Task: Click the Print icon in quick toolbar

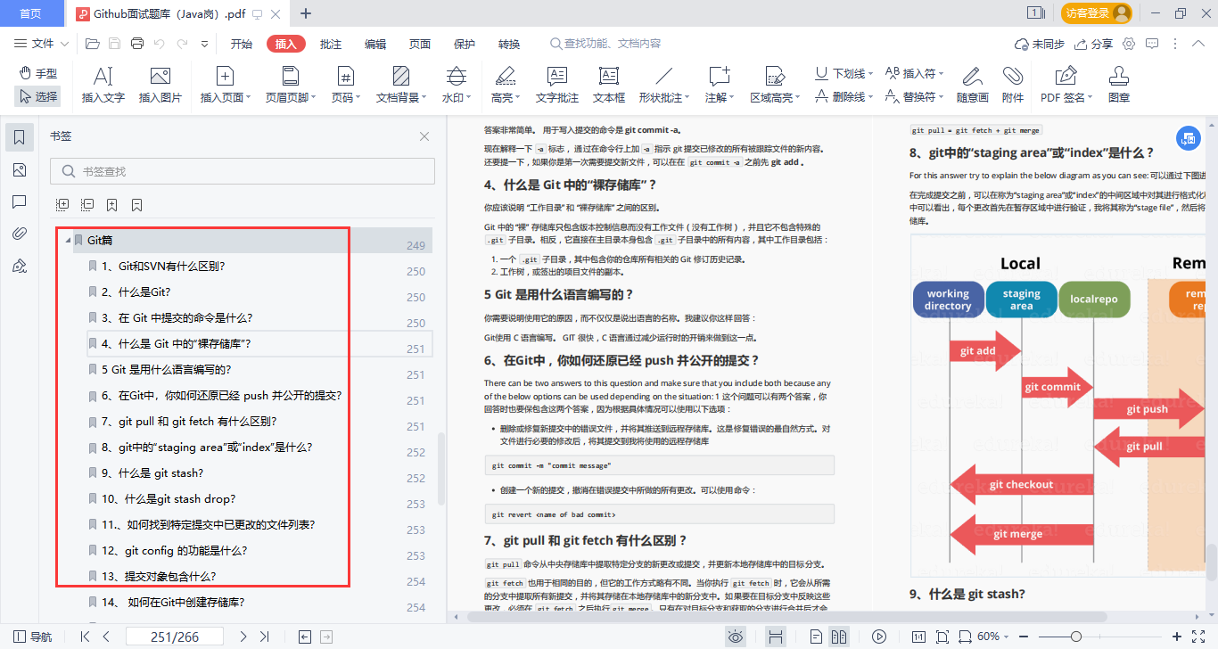Action: coord(136,44)
